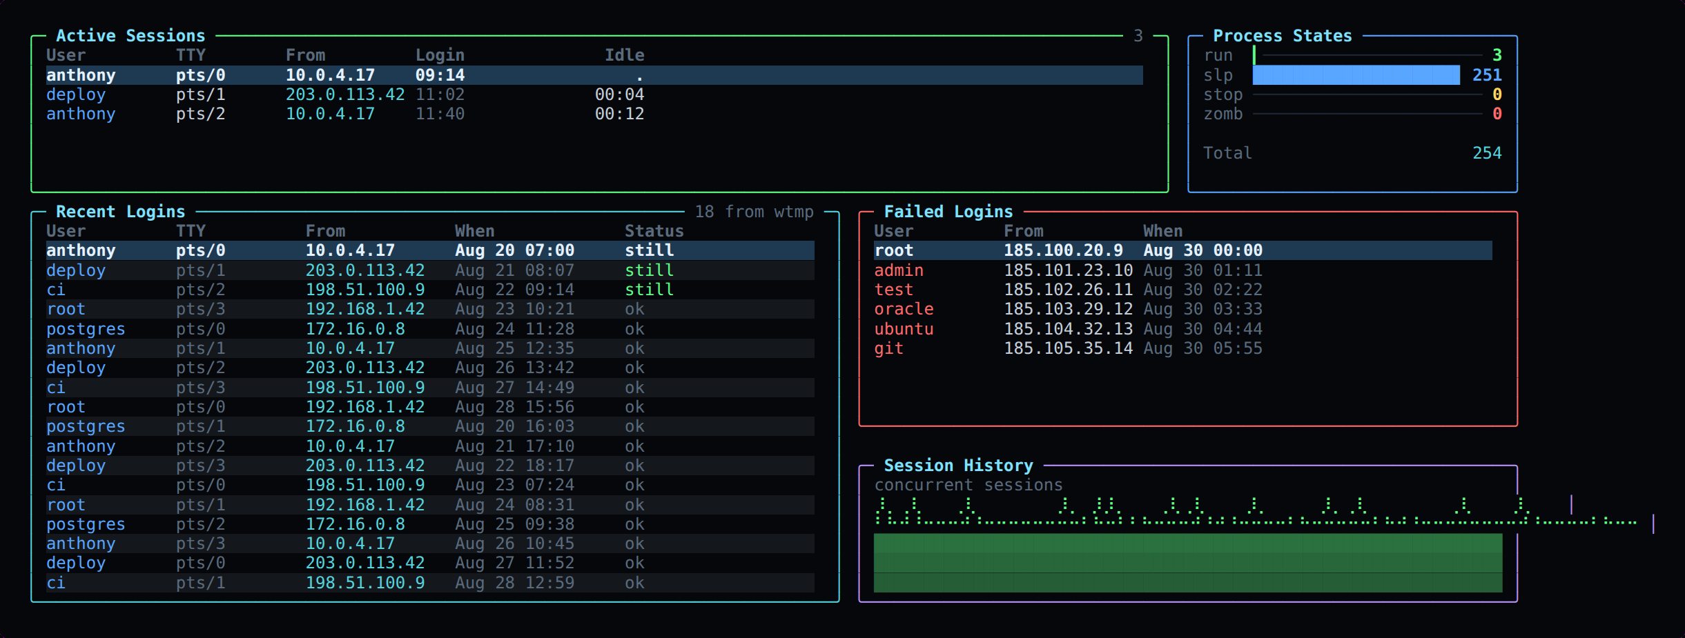Select root login from Aug 28 15:56

tap(430, 407)
